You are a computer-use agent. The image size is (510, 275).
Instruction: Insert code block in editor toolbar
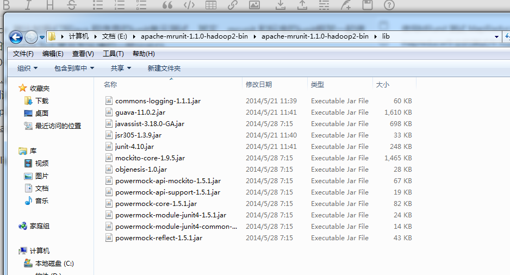[x=189, y=5]
